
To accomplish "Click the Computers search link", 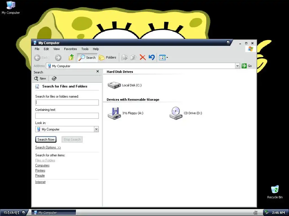I will coord(42,165).
